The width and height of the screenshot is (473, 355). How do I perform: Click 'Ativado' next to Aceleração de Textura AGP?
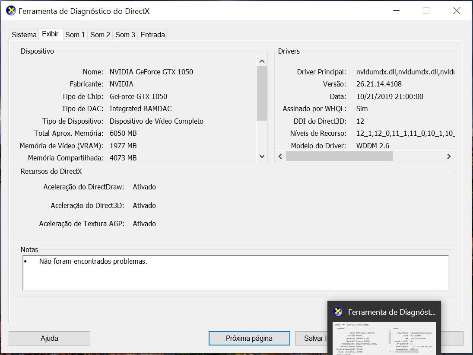(x=144, y=224)
